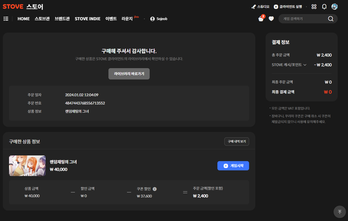Launch the client via 클라이언트 실행
The image size is (348, 221).
click(x=288, y=7)
